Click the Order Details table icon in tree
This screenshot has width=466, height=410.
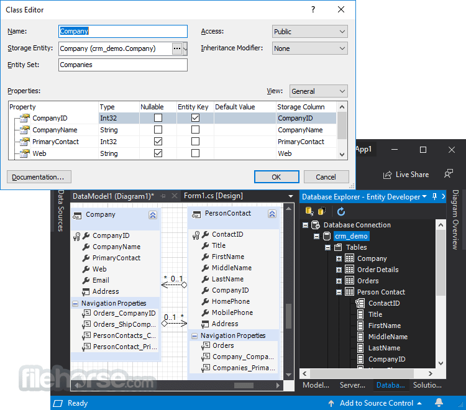coord(349,270)
